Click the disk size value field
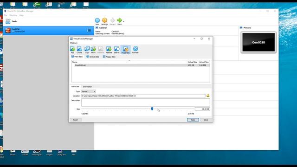 point(202,109)
